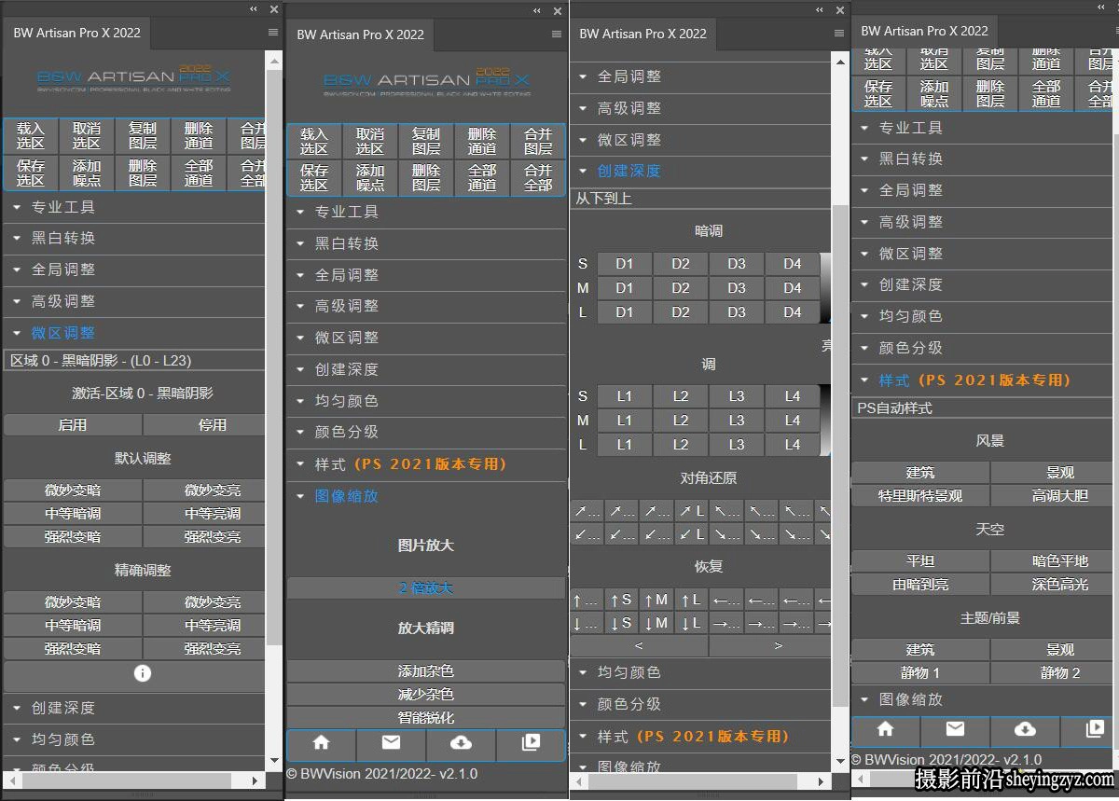Screen dimensions: 1119x801
Task: Click the ↓S restore button in the third panel
Action: tap(620, 623)
